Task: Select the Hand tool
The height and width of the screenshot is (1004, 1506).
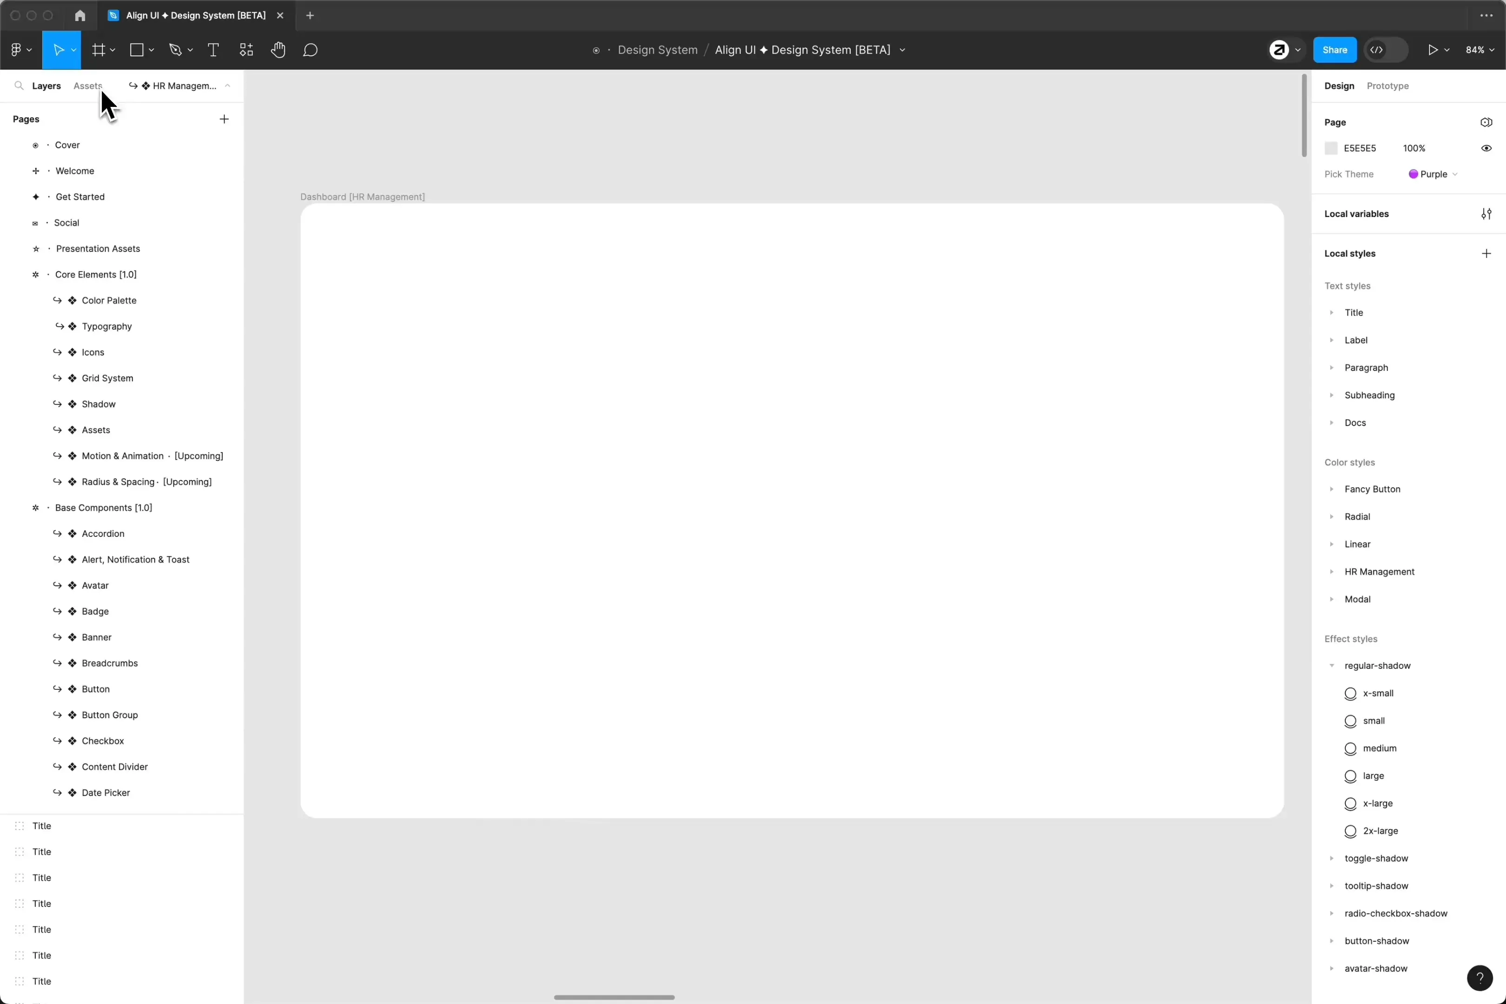Action: coord(277,50)
